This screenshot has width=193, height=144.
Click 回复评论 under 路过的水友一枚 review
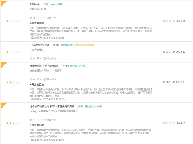pyautogui.click(x=49, y=120)
